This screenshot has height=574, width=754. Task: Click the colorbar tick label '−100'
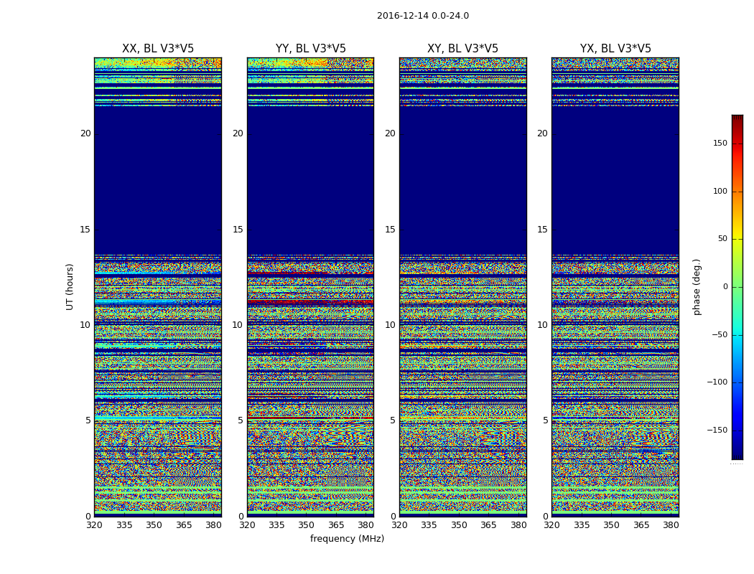pos(717,382)
